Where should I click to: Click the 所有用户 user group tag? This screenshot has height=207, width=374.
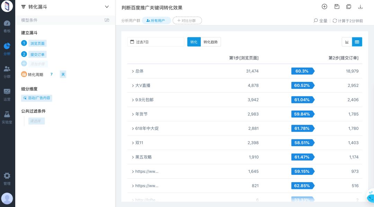[x=156, y=21]
